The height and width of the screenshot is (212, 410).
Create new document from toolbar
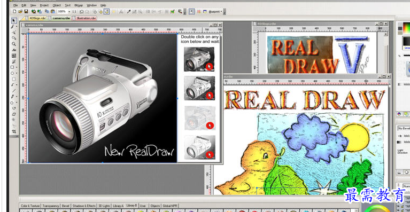(14, 12)
